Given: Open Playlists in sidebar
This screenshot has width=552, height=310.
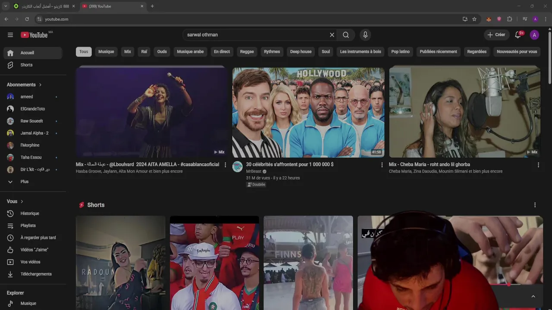Looking at the screenshot, I should 33,226.
